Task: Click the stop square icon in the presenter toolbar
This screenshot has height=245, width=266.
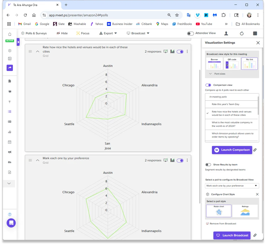Action: 255,33
